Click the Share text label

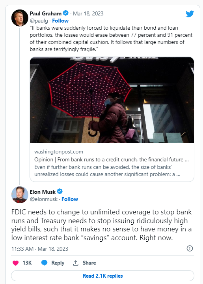coord(89,263)
